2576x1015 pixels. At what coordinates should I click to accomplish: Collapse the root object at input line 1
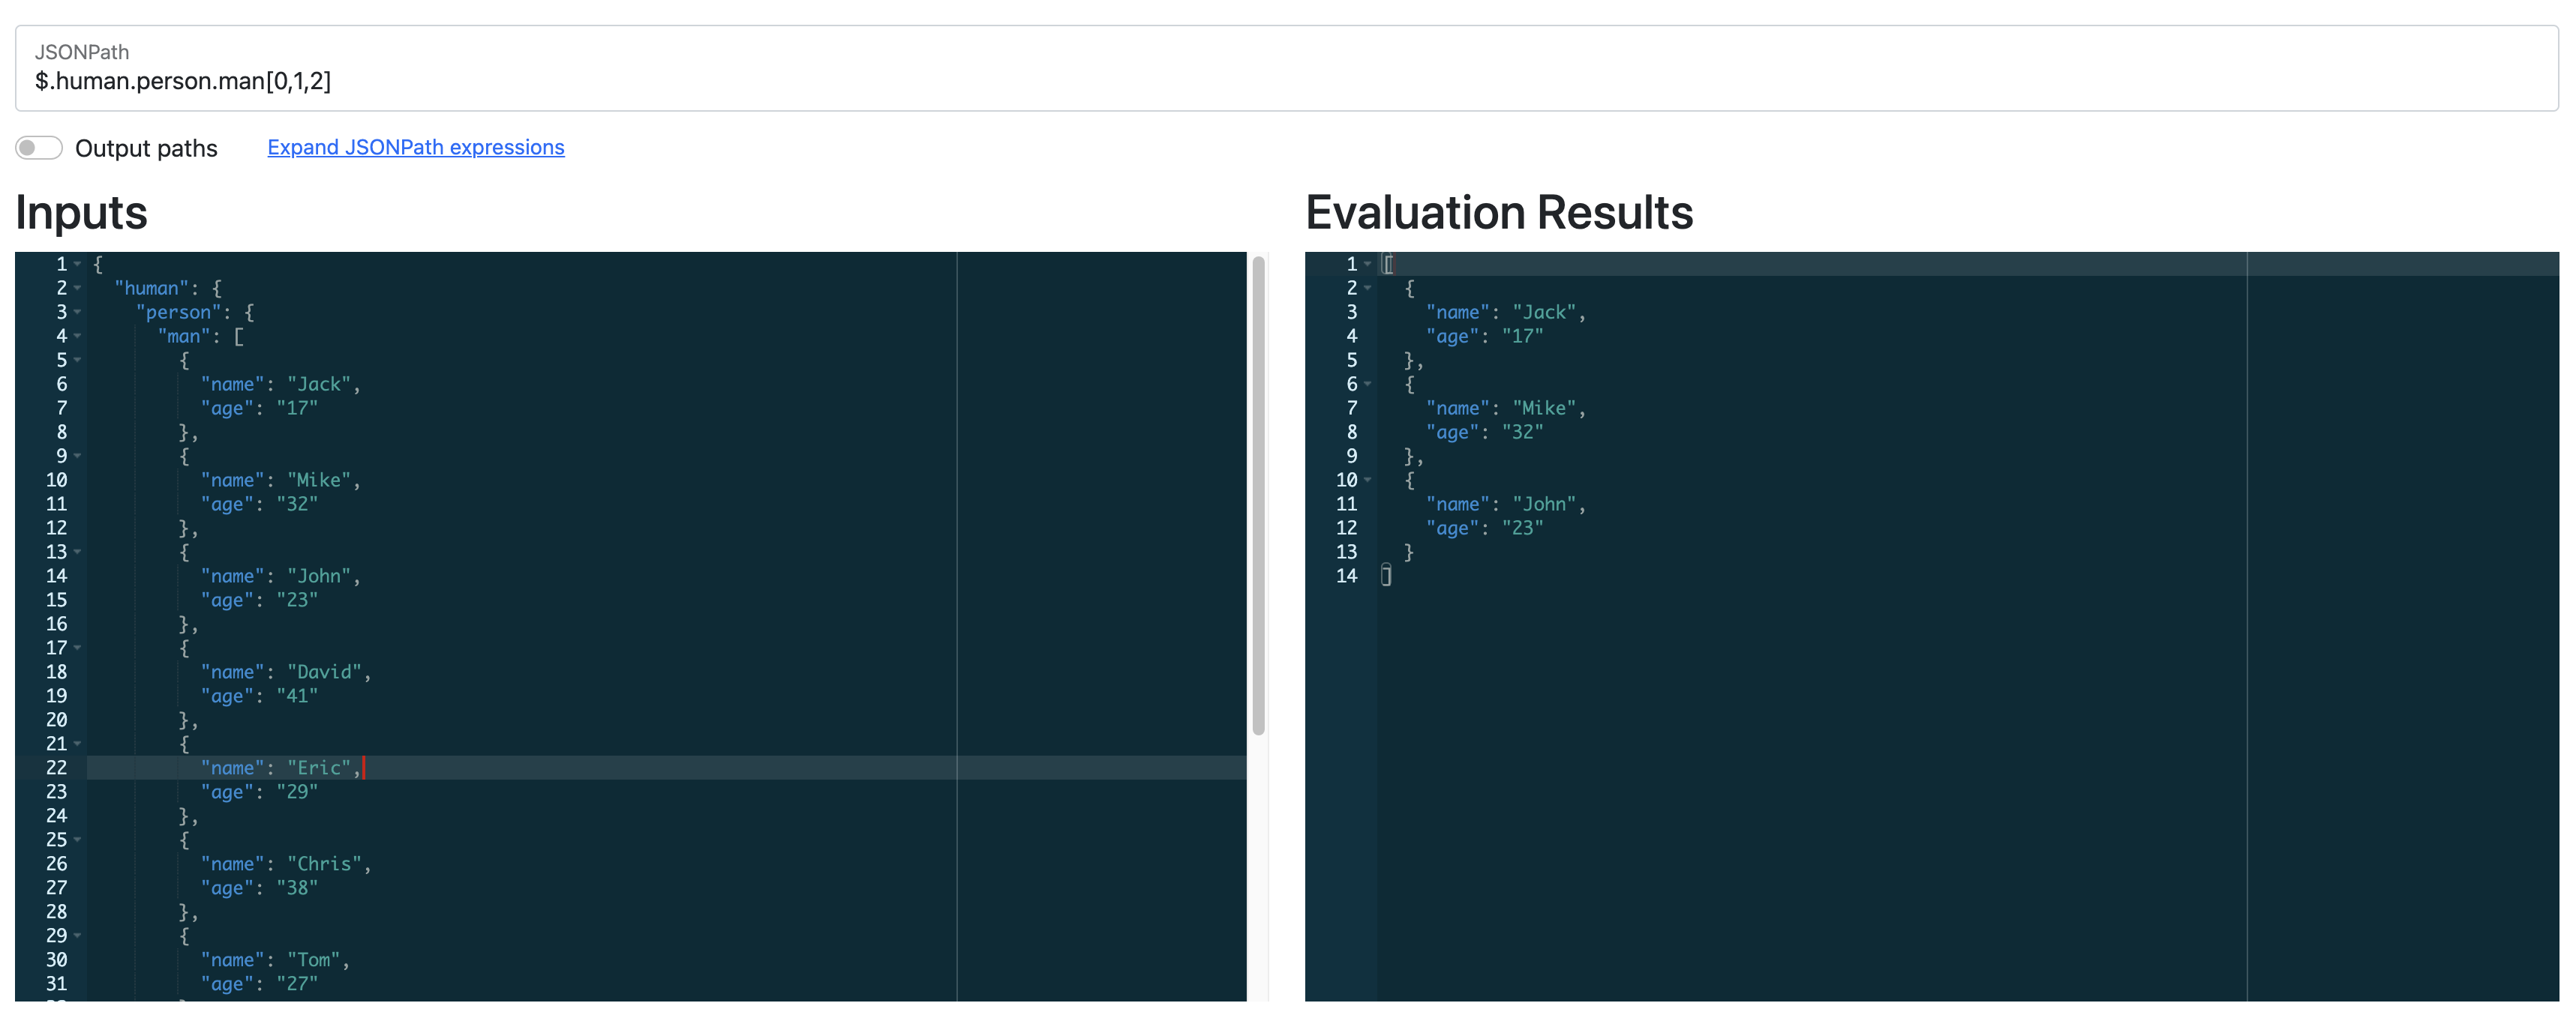[77, 265]
